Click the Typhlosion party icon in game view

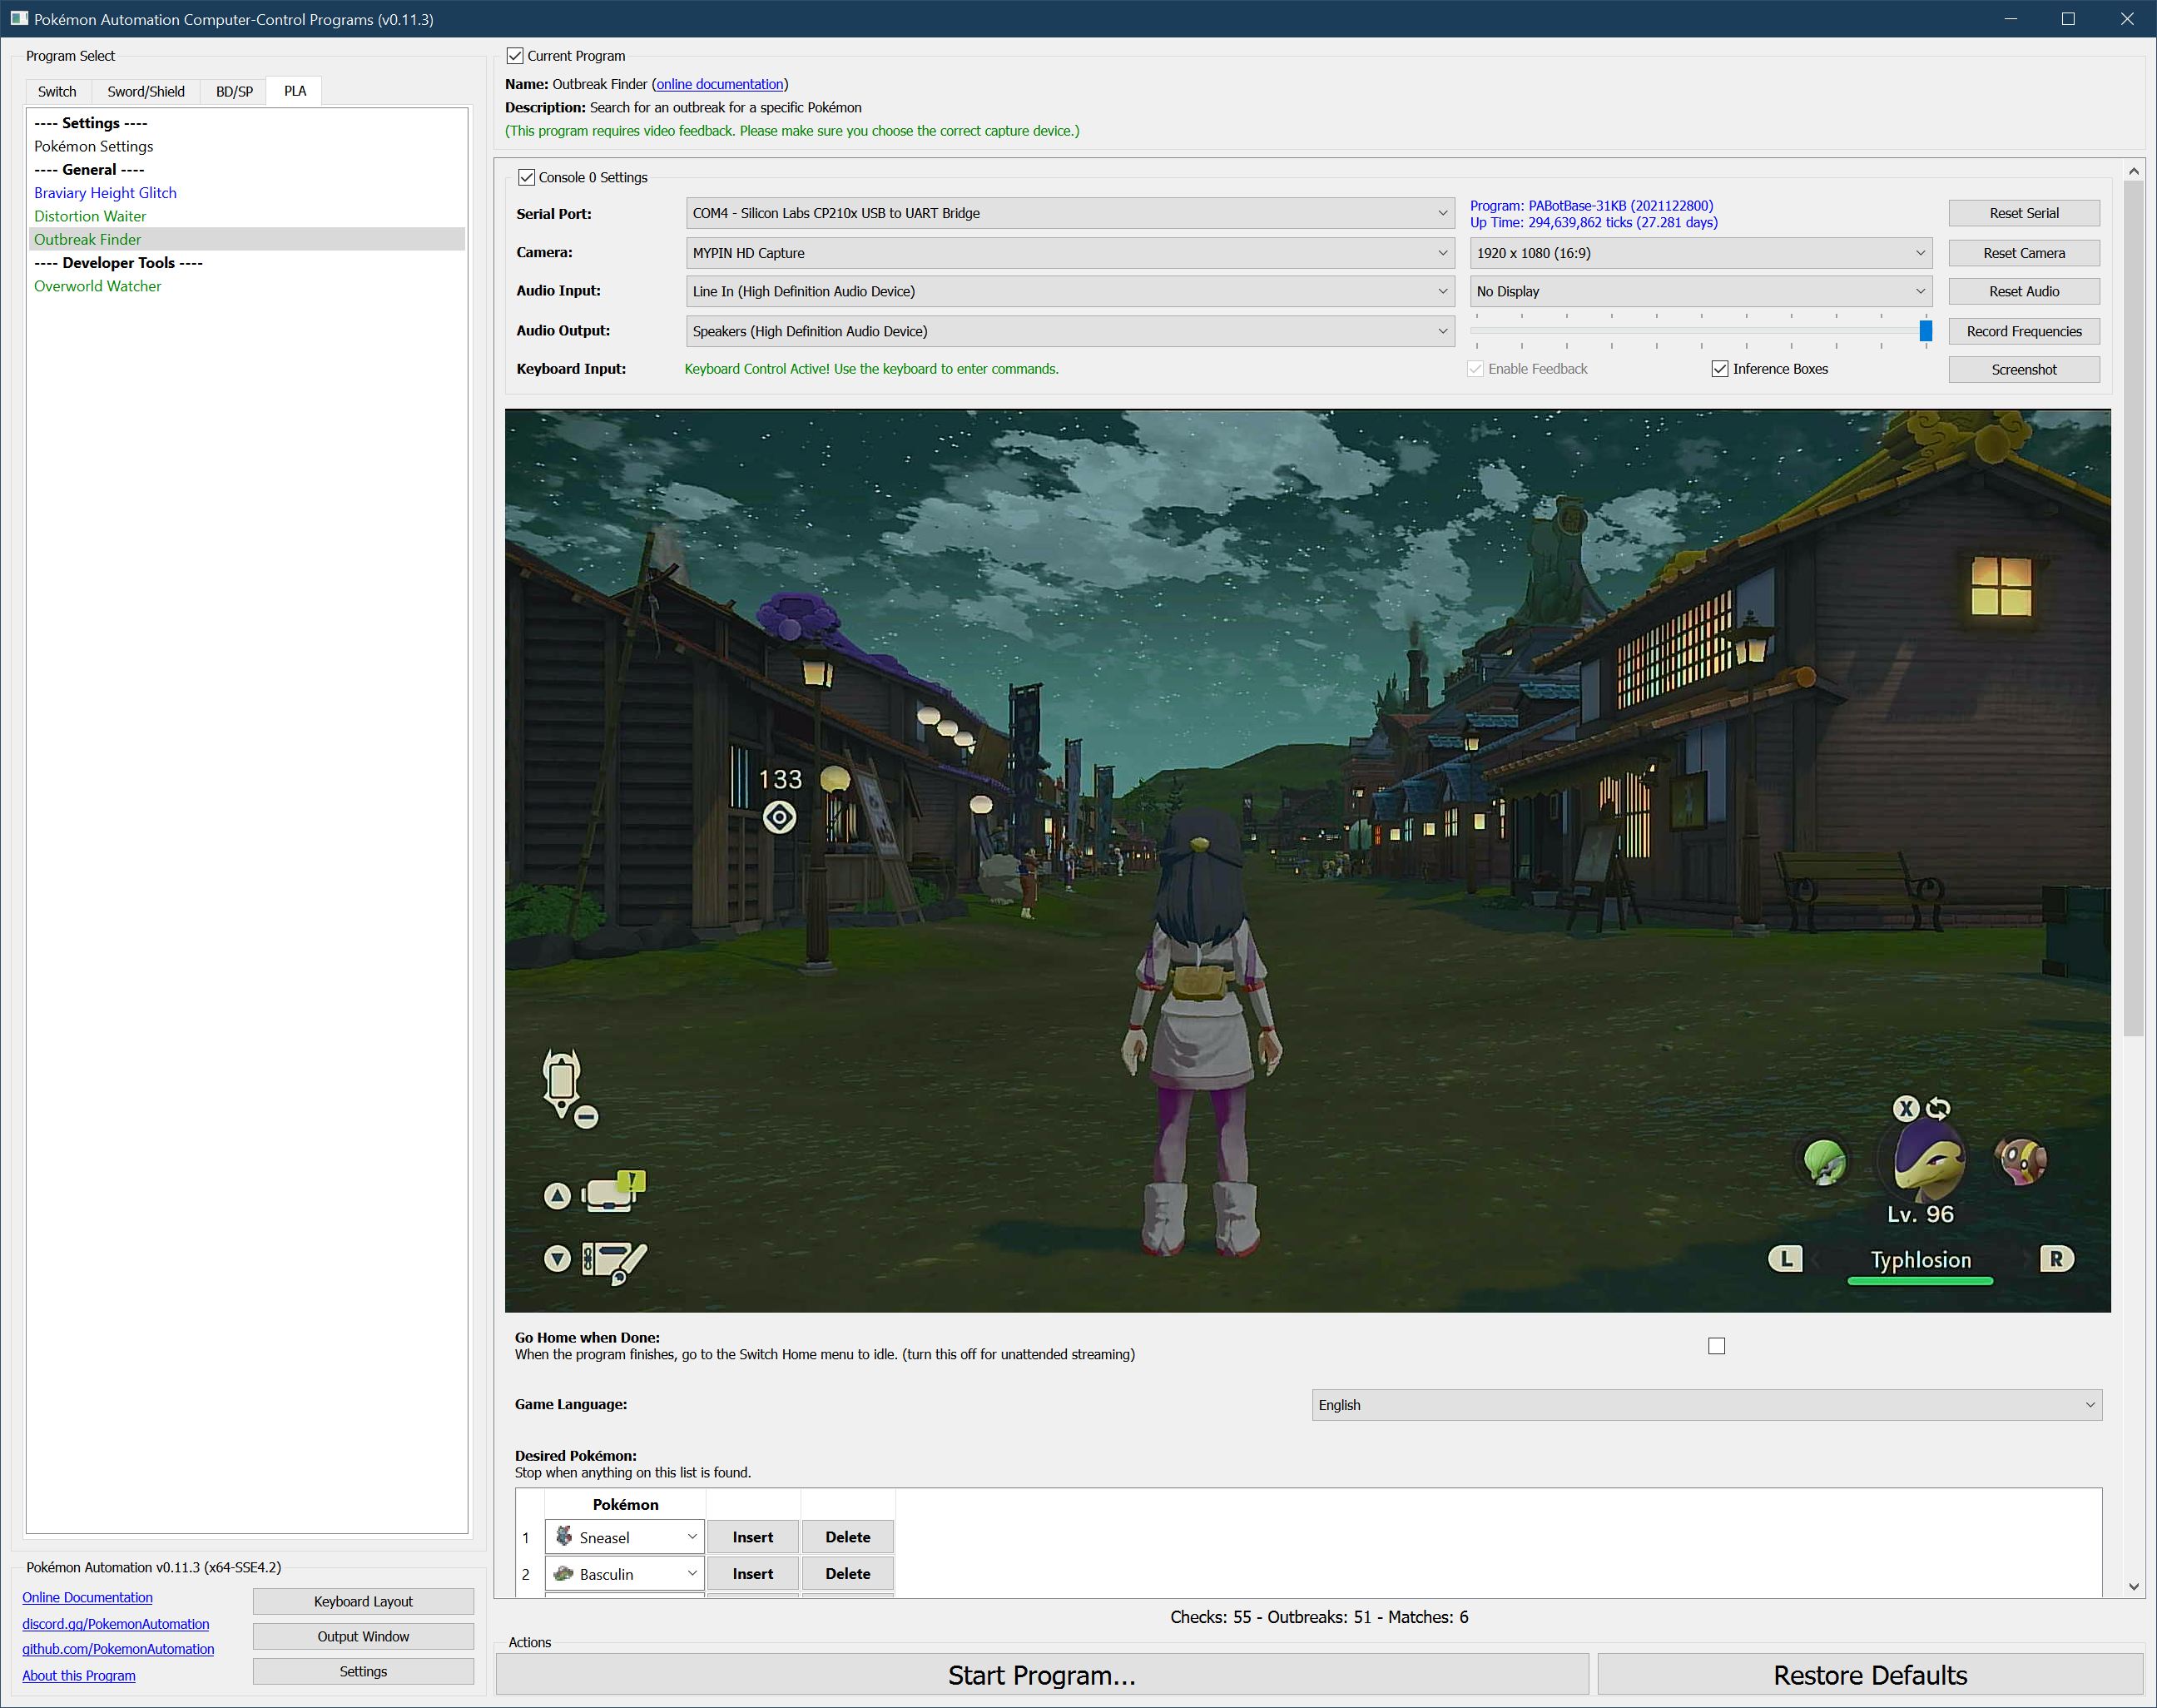click(x=1929, y=1161)
